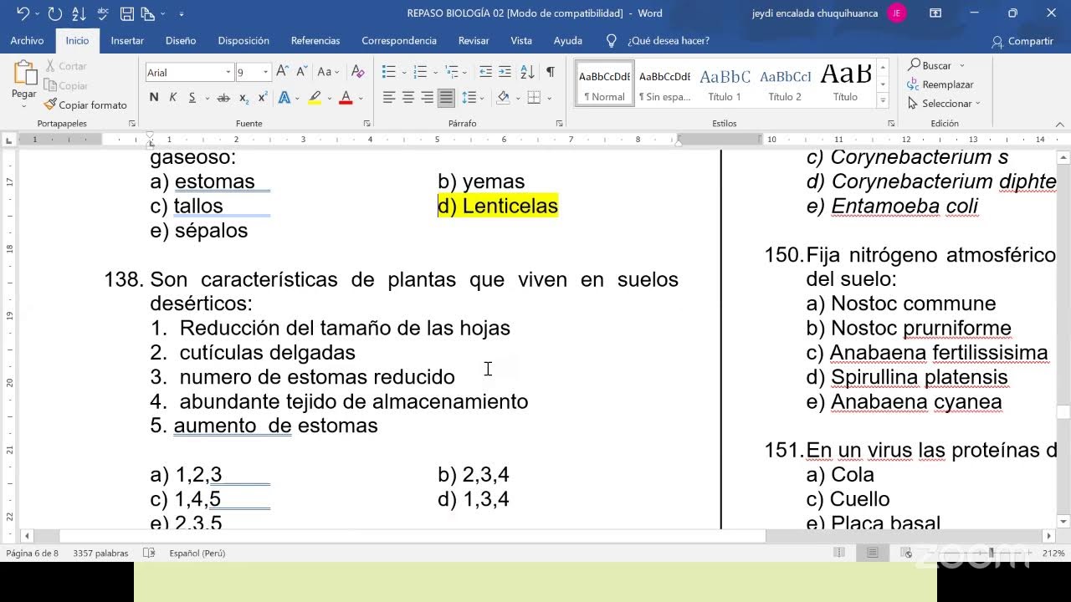Expand the numbering list dropdown arrow
The height and width of the screenshot is (602, 1071).
point(436,72)
